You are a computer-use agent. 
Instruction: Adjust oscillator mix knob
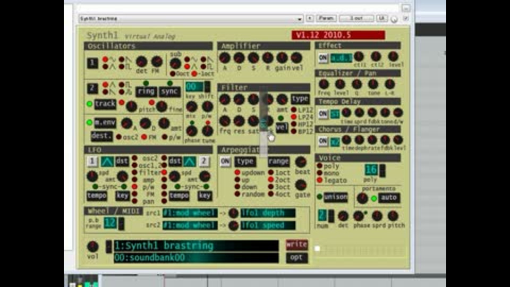[191, 106]
